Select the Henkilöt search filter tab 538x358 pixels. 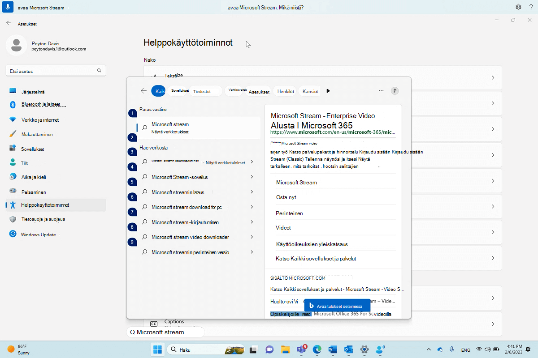point(286,91)
